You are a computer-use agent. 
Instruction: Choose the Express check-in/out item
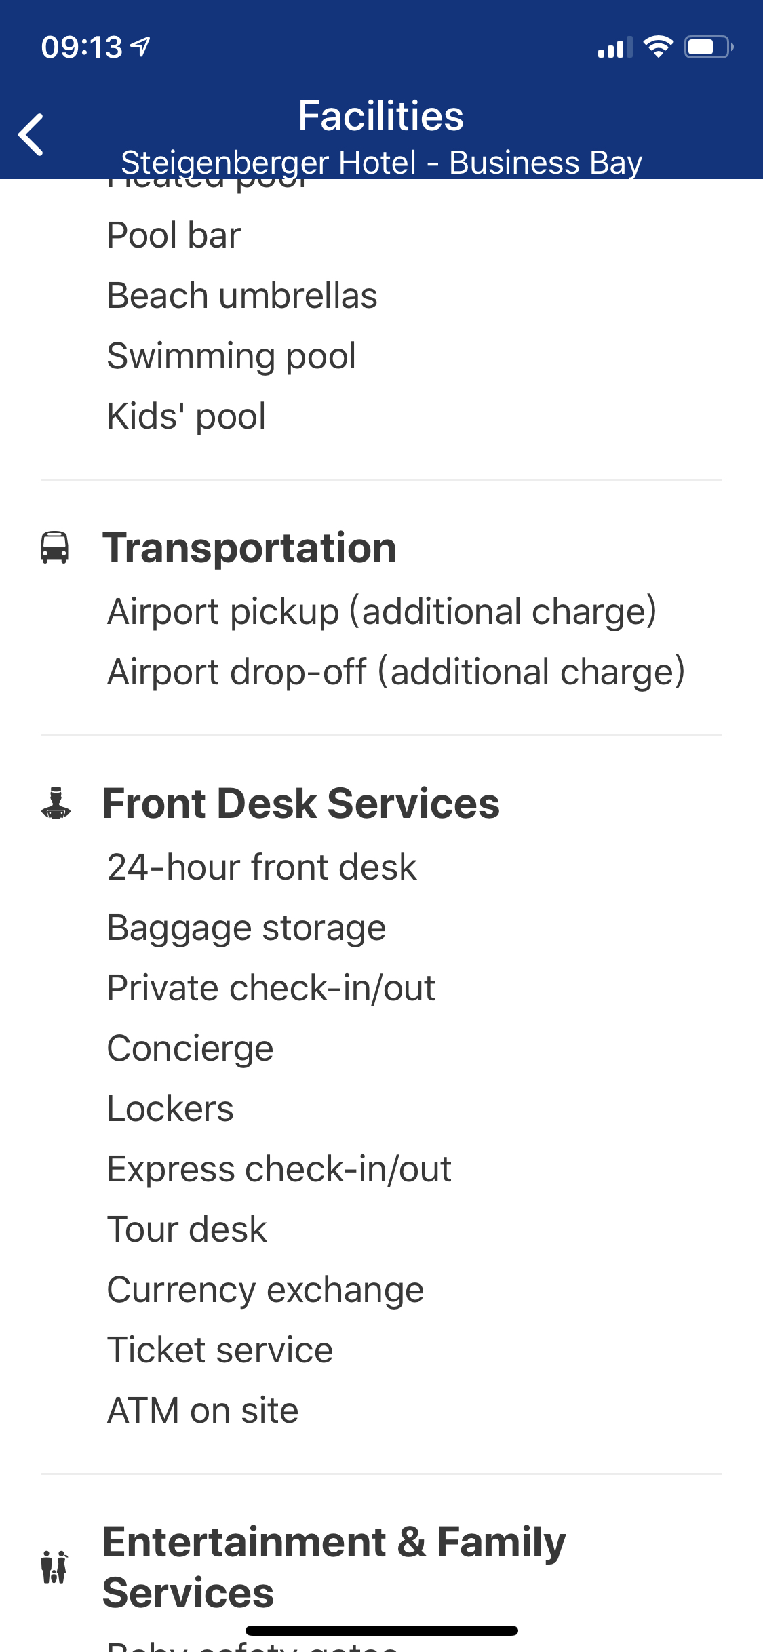(279, 1168)
